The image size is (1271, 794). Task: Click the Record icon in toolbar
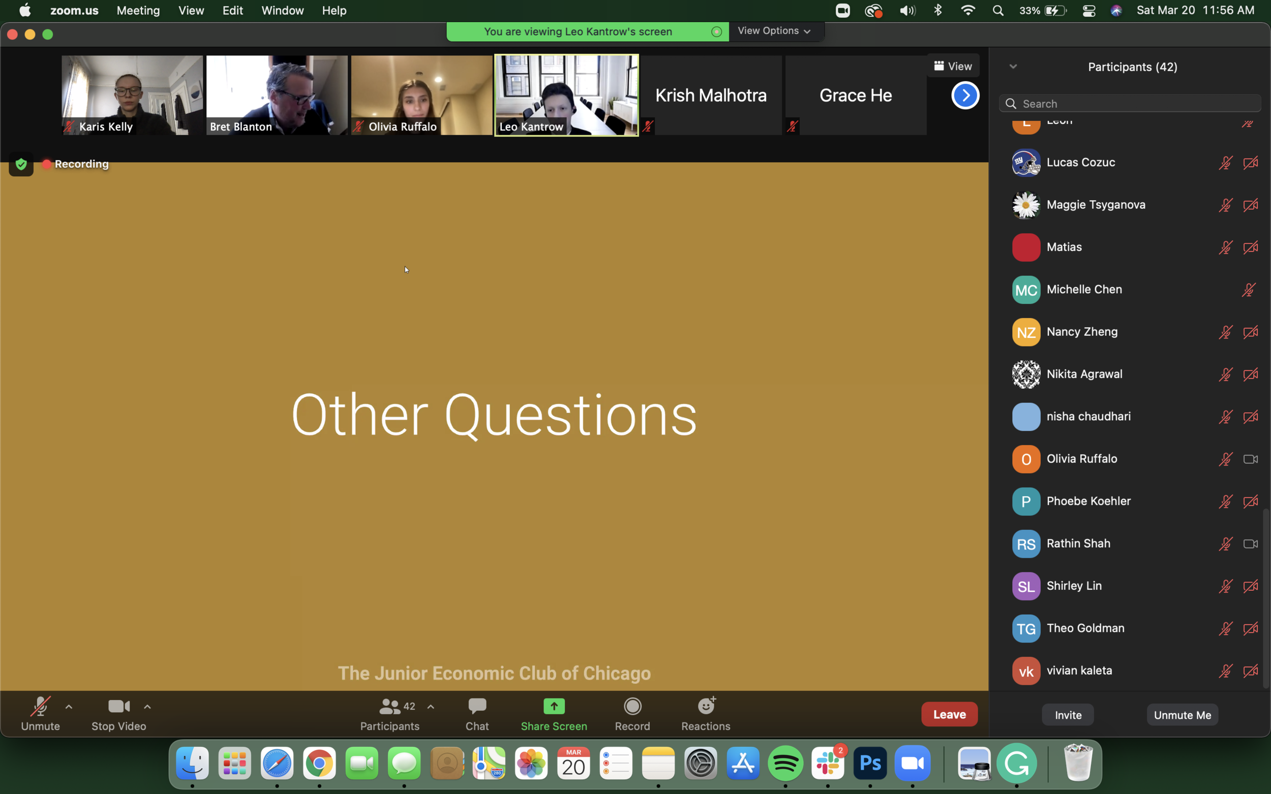[x=632, y=707]
